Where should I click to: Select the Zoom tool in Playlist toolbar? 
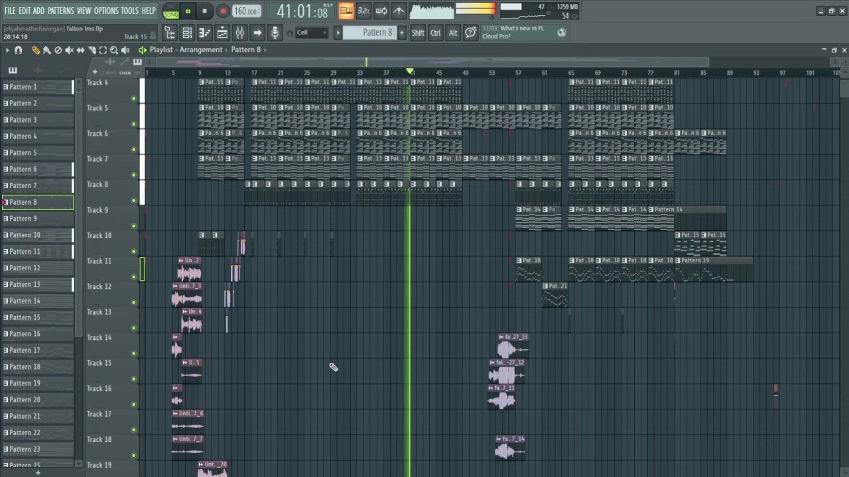click(x=114, y=50)
